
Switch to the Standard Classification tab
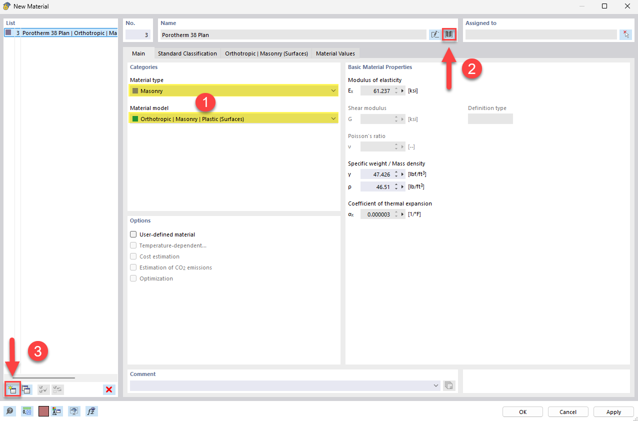187,53
